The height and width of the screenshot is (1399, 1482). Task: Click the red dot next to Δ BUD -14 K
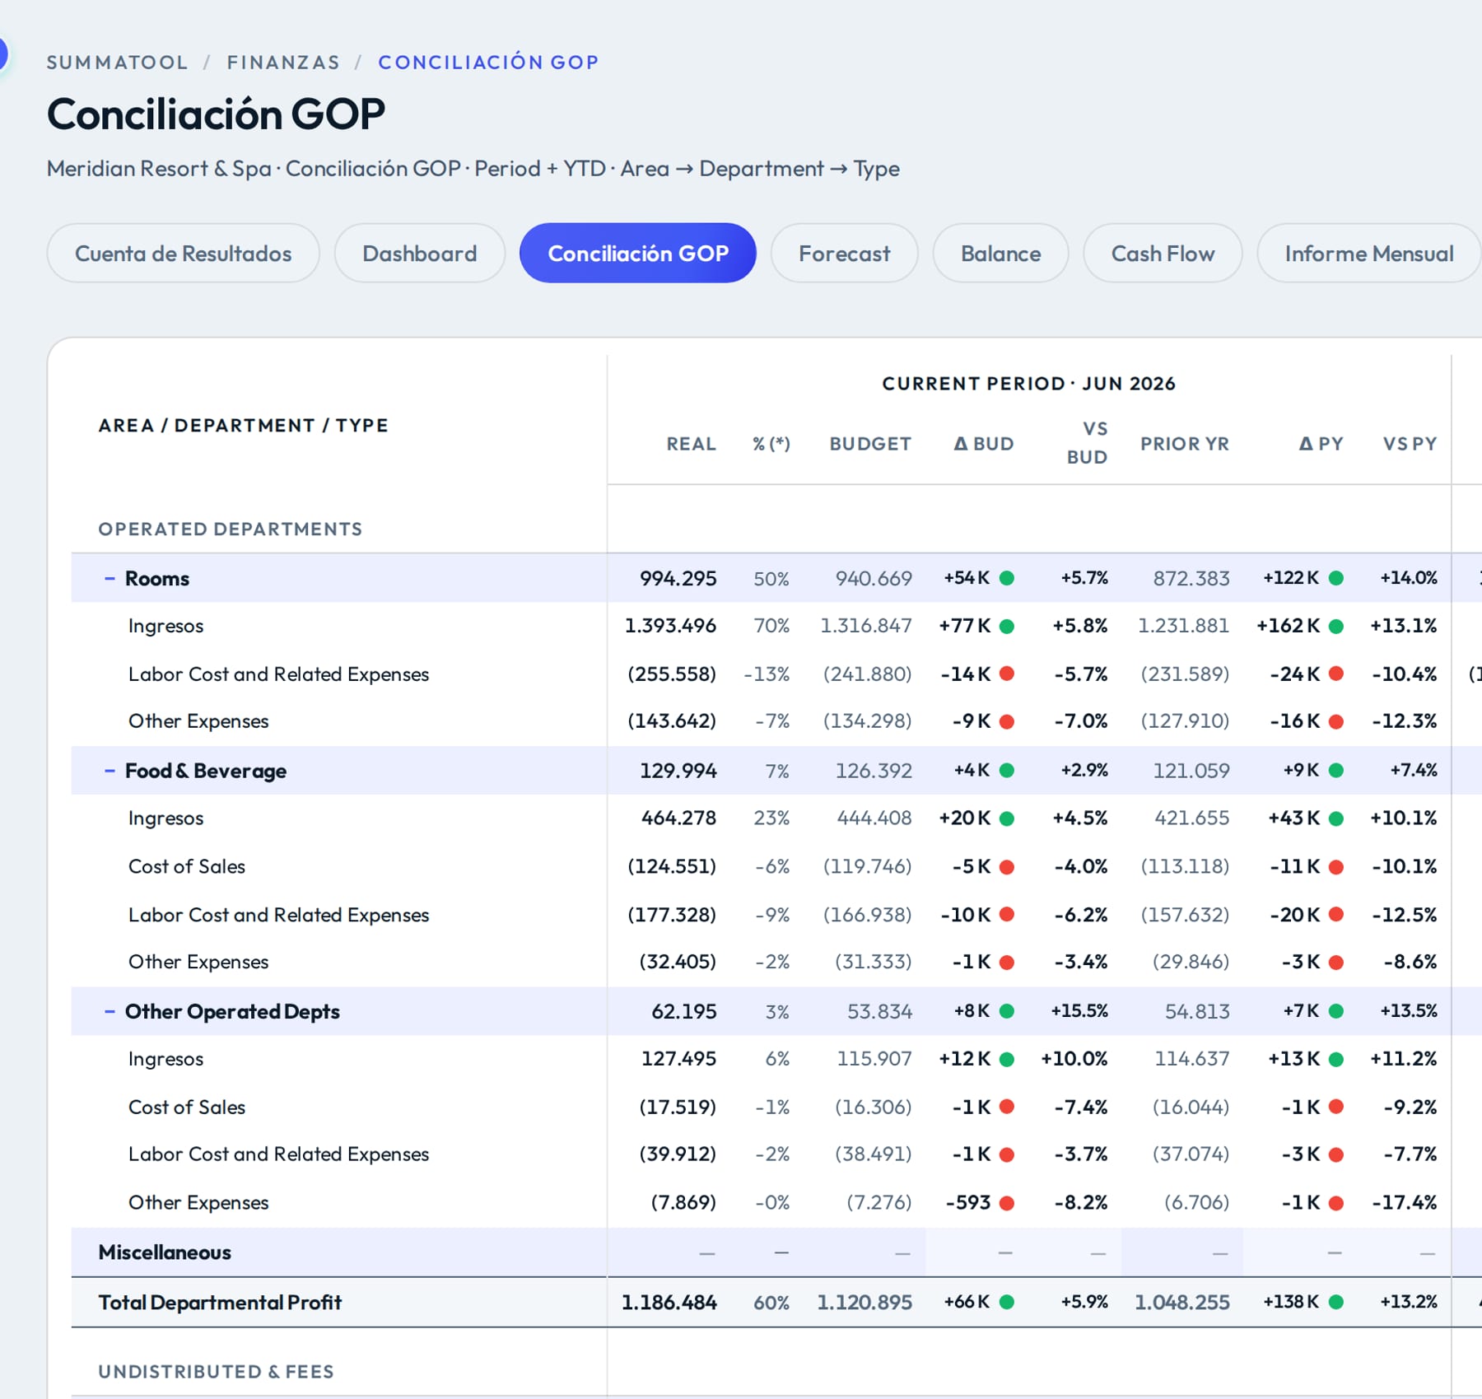(x=1006, y=674)
